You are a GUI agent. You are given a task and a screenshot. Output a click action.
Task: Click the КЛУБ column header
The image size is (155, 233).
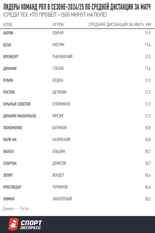[8, 25]
